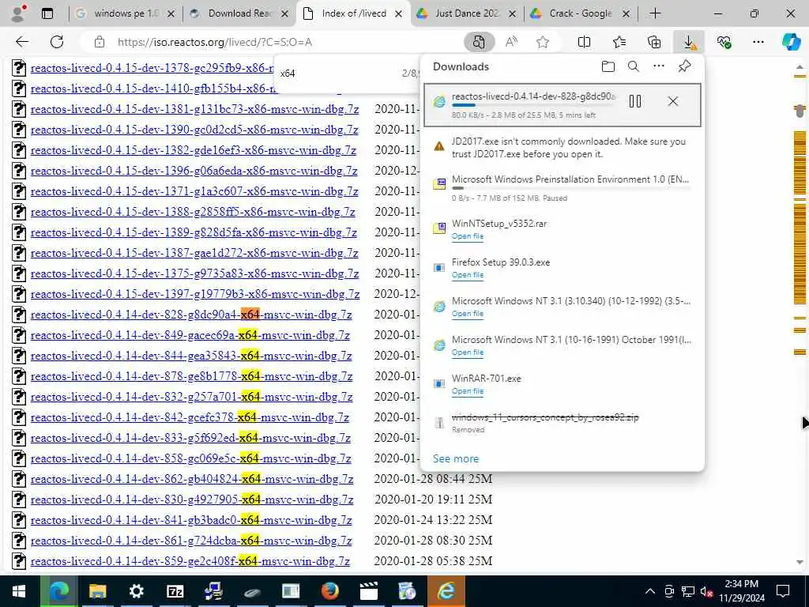Open 7-Zip from the taskbar
Viewport: 809px width, 607px height.
175,591
